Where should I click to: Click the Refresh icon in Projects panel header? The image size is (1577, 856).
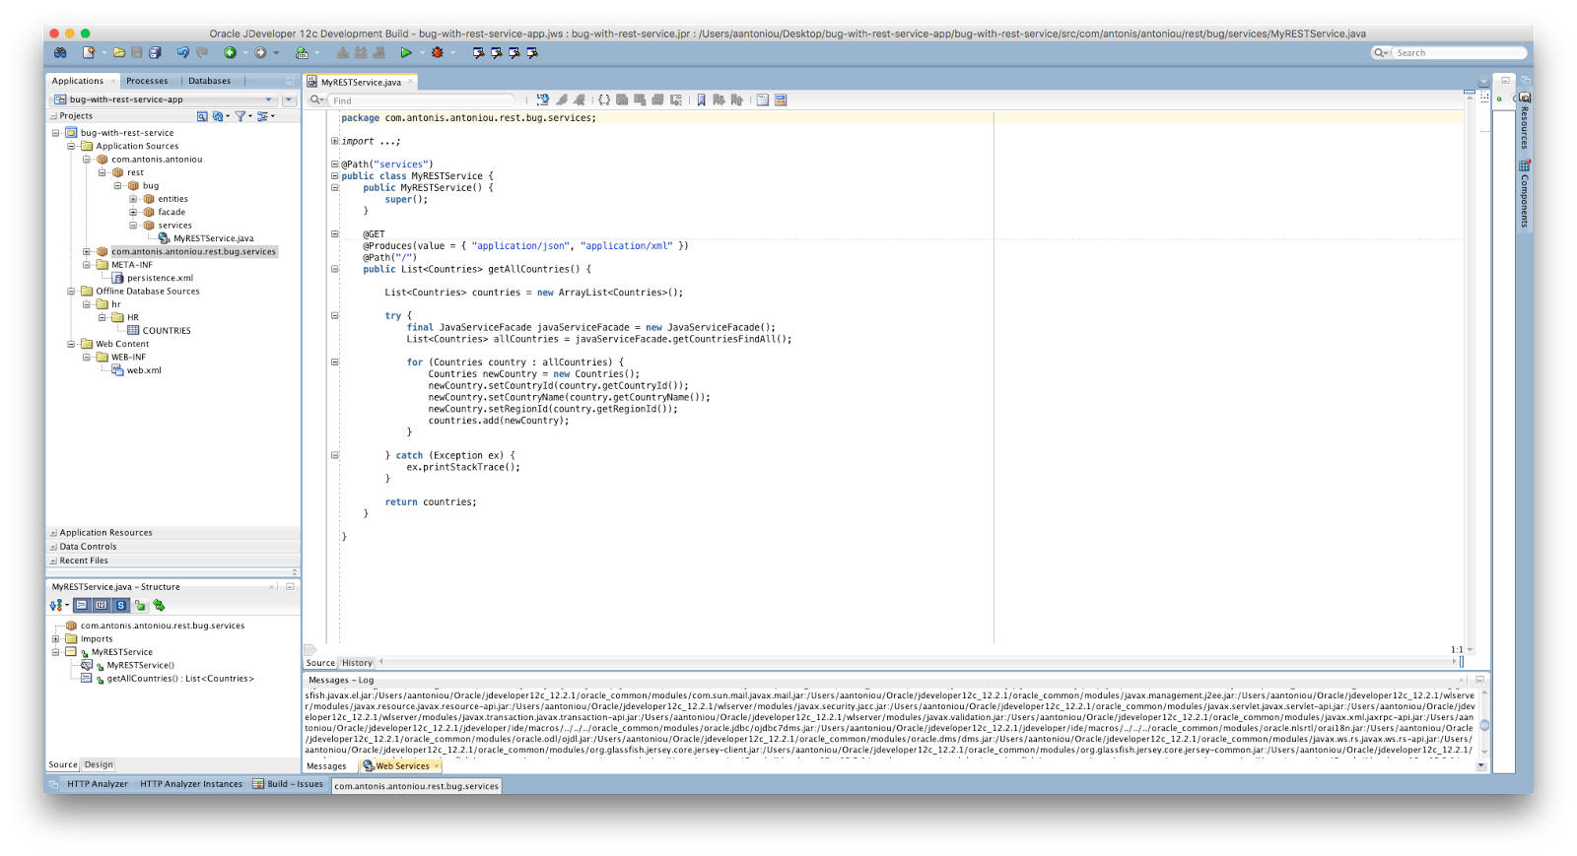[219, 116]
